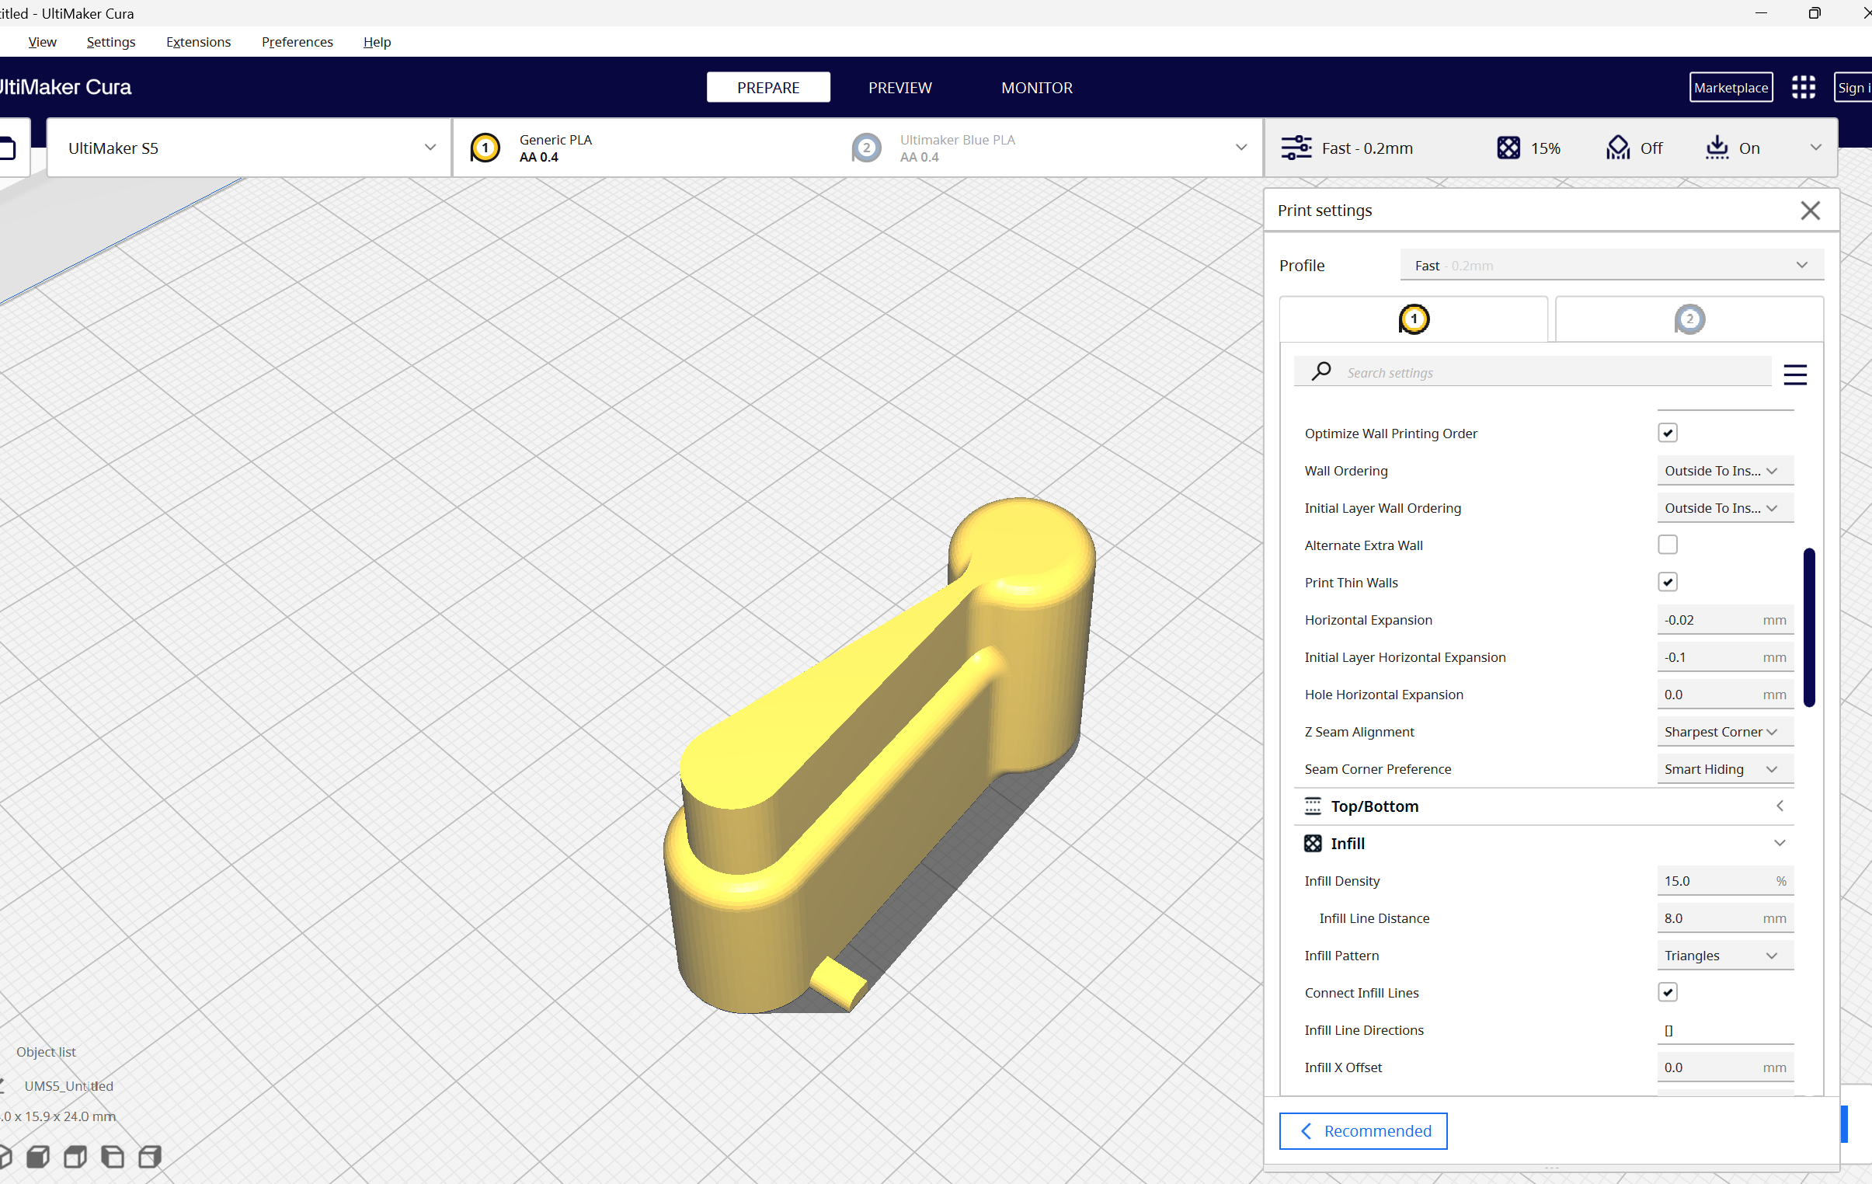Edit the Infill Density value
Screen dimensions: 1872x1184
coord(1725,881)
